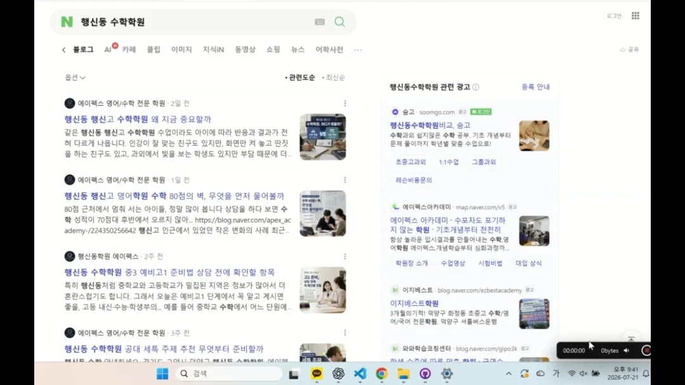Show hidden tray icons chevron

(509, 374)
